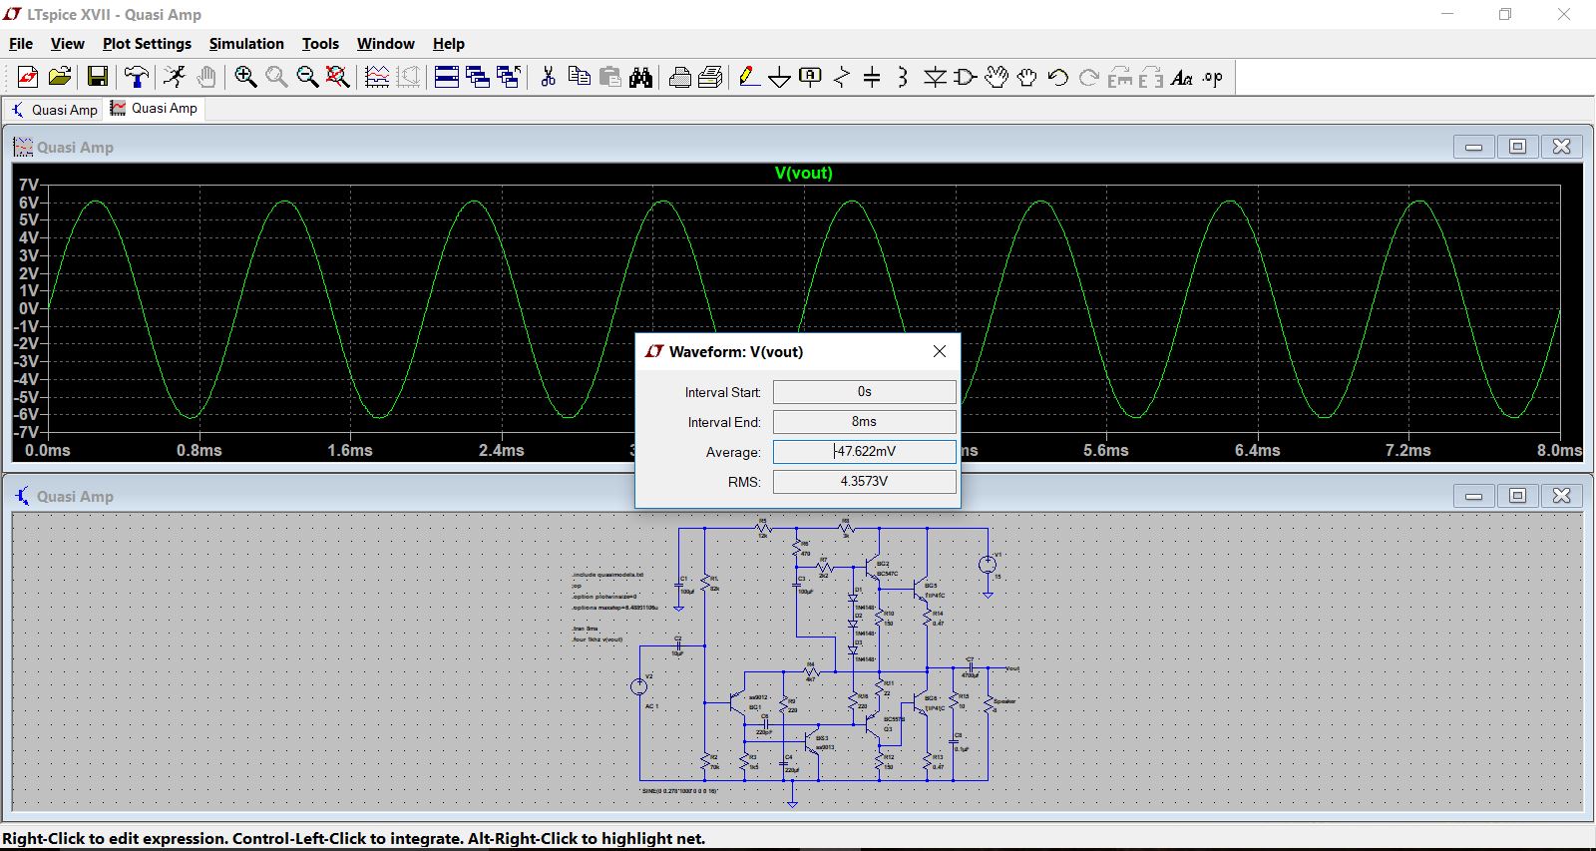Viewport: 1596px width, 851px height.
Task: Select the Drag closed-hand tool
Action: 1027,77
